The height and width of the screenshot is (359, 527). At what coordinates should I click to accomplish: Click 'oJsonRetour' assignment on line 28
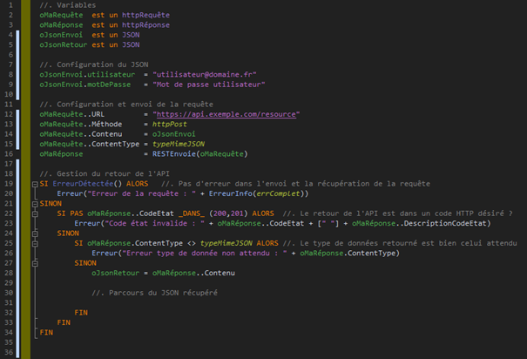click(x=115, y=273)
